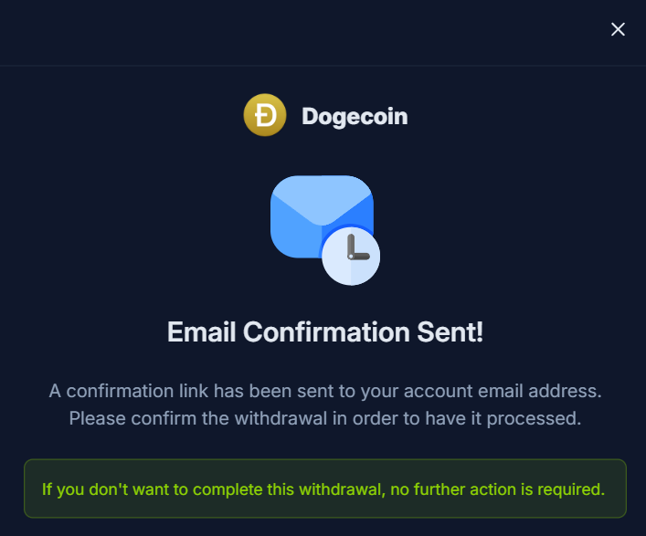
Task: Click the word "Sent!" in the heading
Action: coord(450,331)
